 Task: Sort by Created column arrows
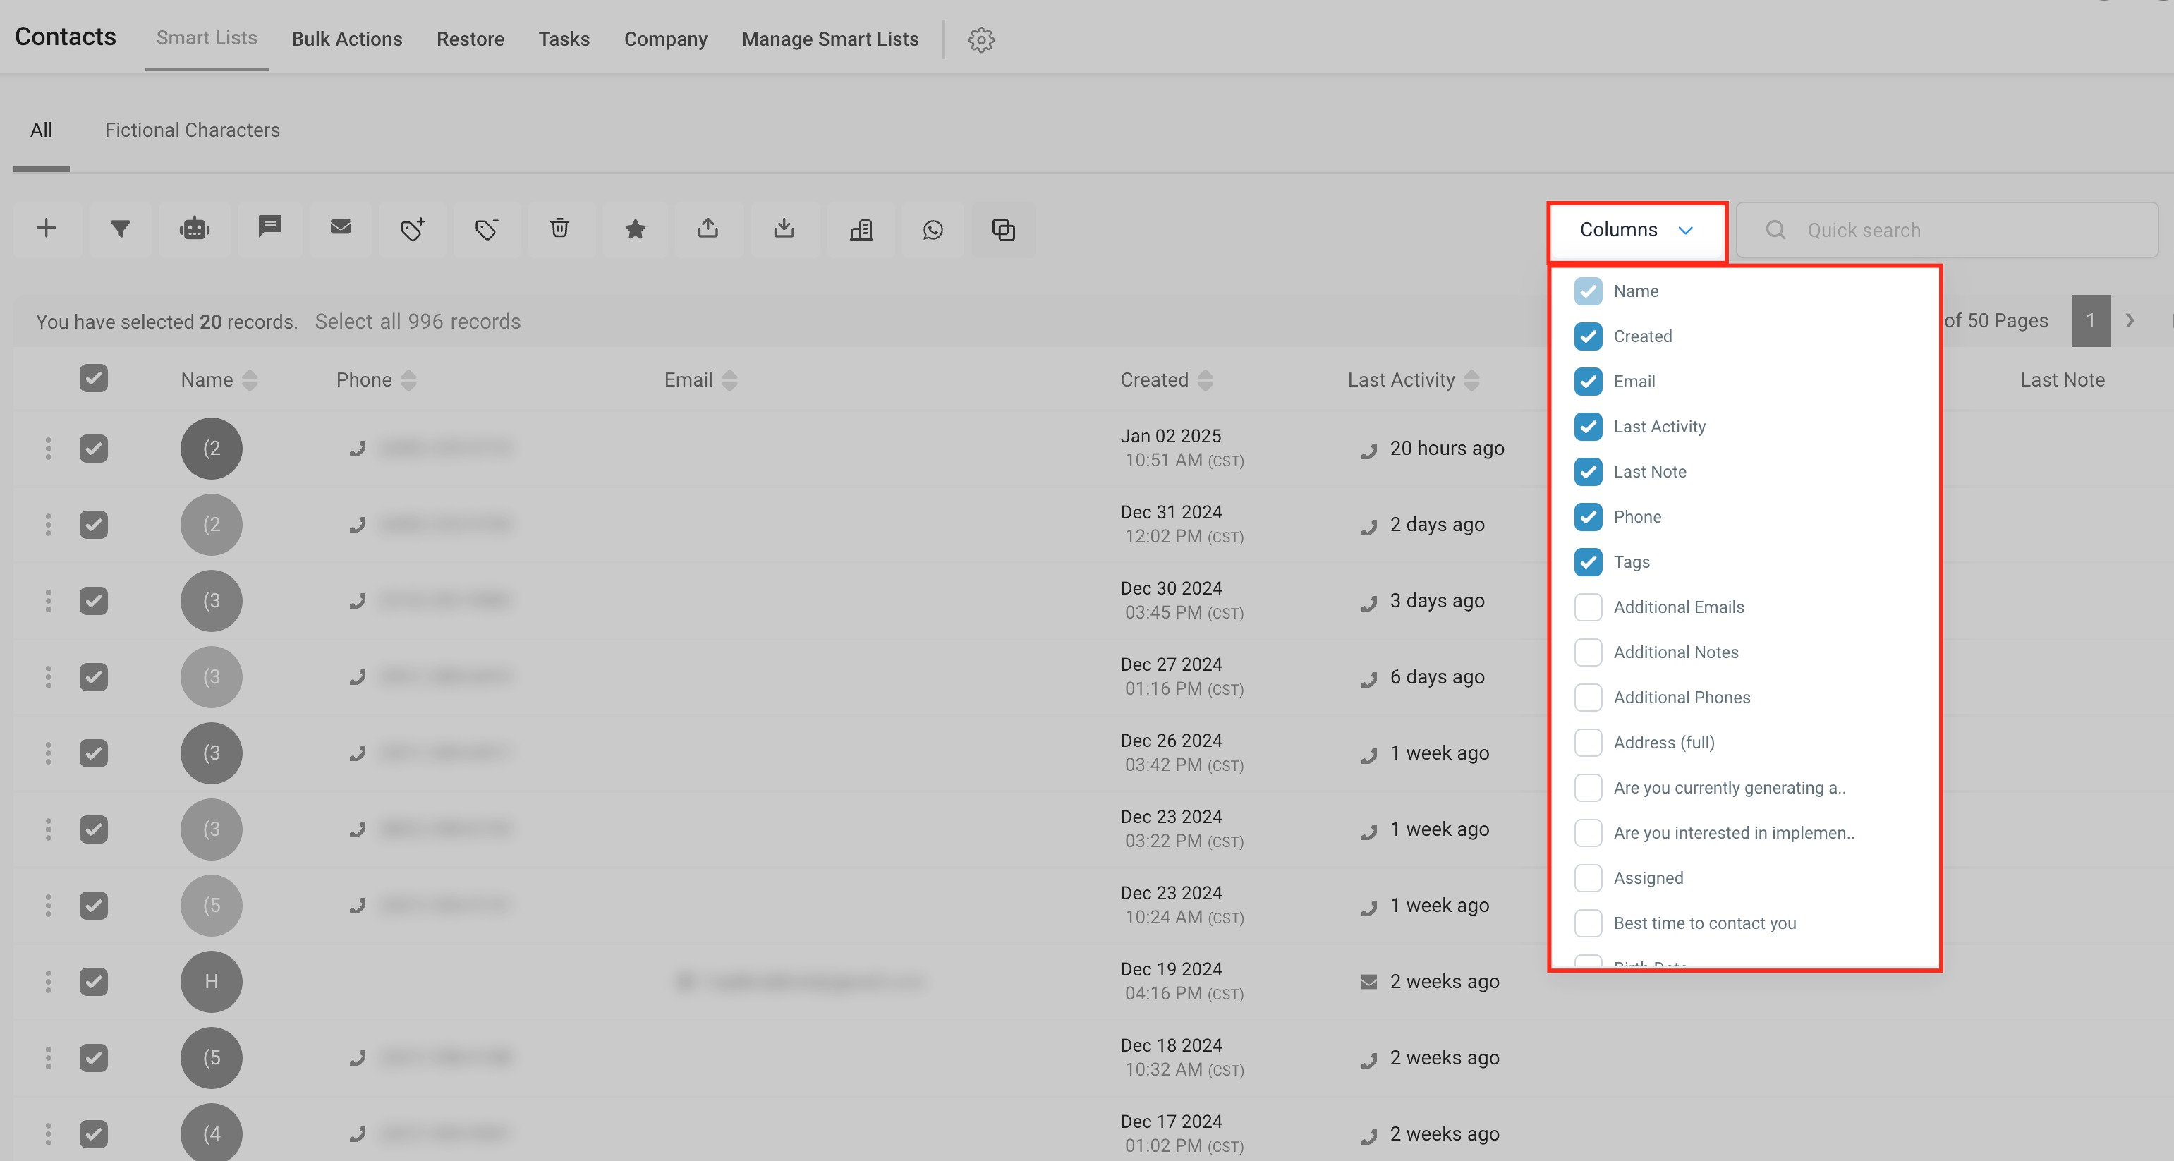[1205, 380]
